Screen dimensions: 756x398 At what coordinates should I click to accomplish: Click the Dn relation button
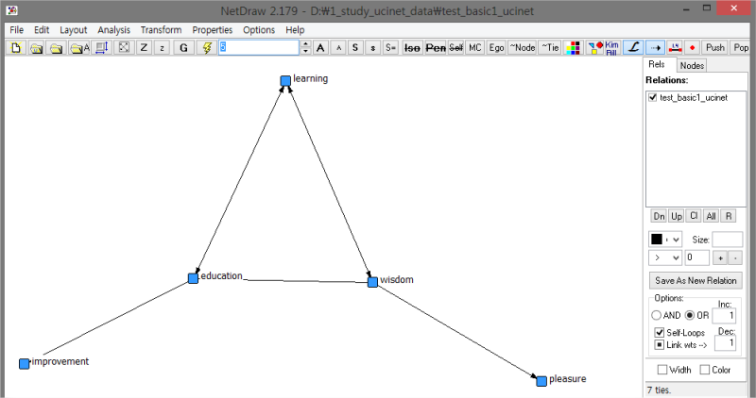click(659, 216)
